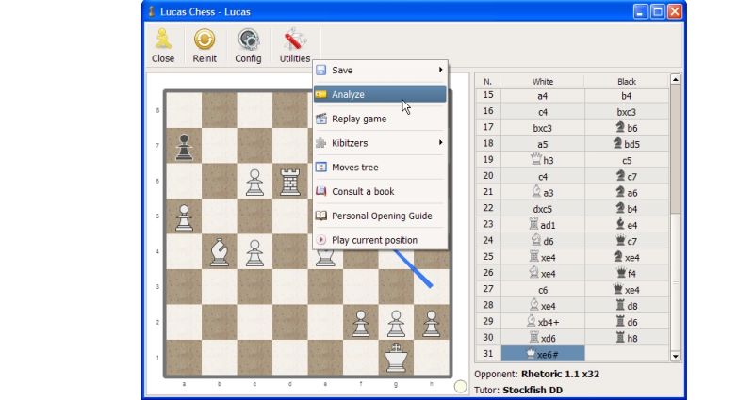Select black move f4 in row 26
Screen dimensions: 754x400
[627, 273]
